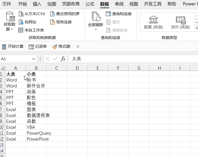Click data types gallery up arrow
198x157 pixels.
click(x=196, y=16)
